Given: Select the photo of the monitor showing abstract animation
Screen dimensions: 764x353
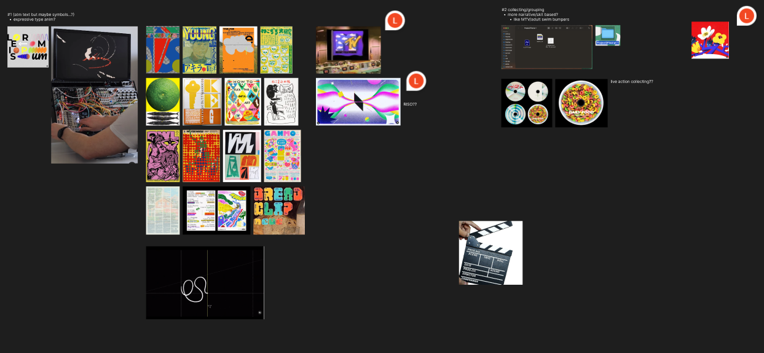Looking at the screenshot, I should point(95,54).
